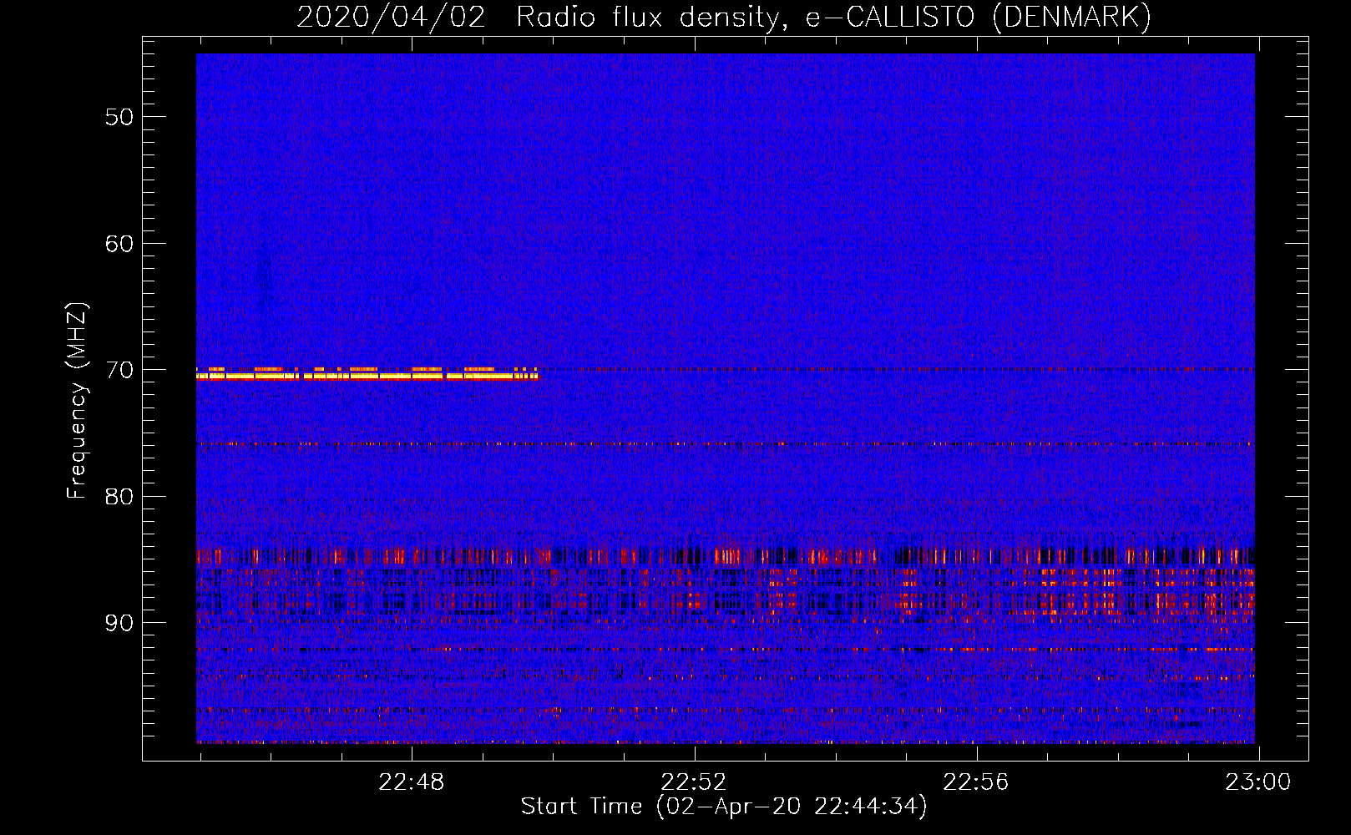Screen dimensions: 1351x835
Task: Click the plot title 'Radio flux density, e-CALLISTO (DENMARK)'
Action: click(833, 17)
